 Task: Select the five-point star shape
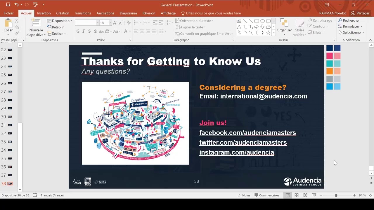[x=268, y=33]
